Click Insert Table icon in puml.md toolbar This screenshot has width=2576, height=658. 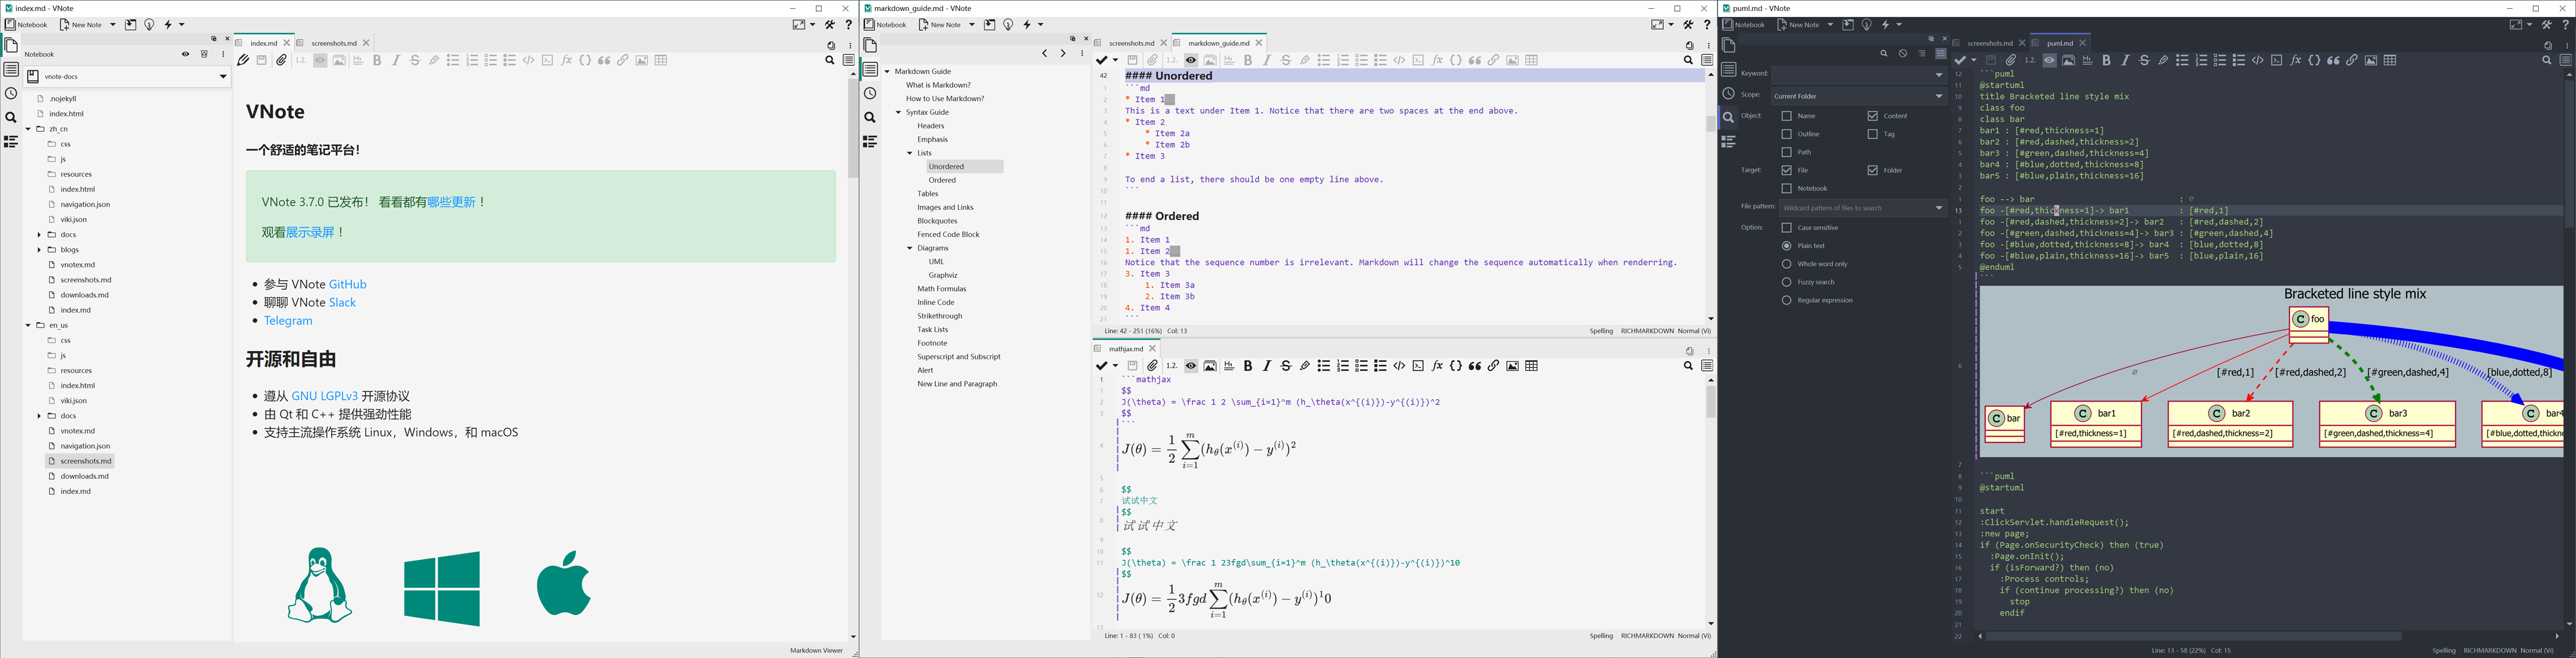(2390, 60)
